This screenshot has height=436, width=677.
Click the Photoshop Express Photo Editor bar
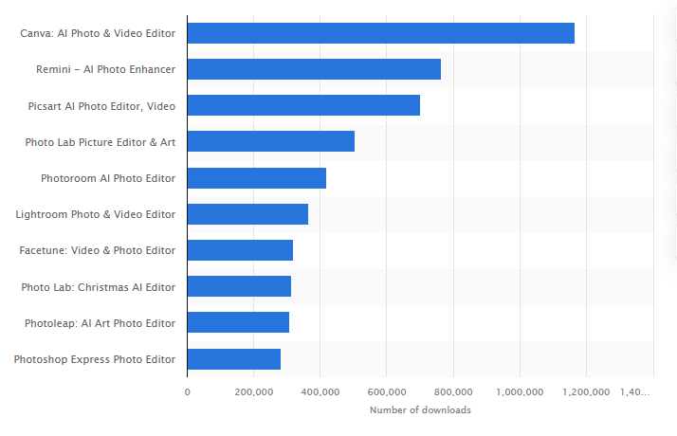tap(233, 359)
